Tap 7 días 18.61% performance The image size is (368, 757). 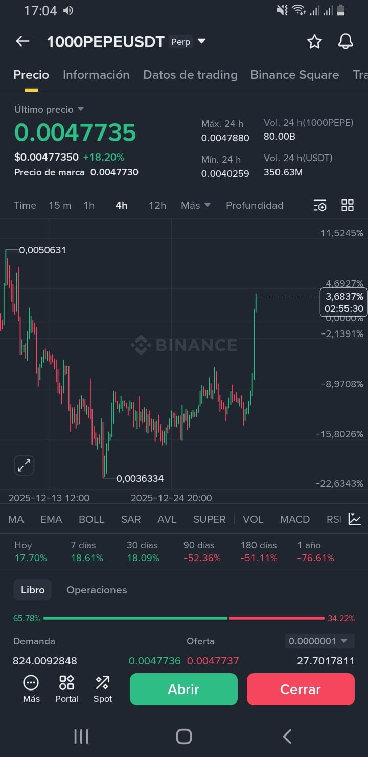(87, 551)
